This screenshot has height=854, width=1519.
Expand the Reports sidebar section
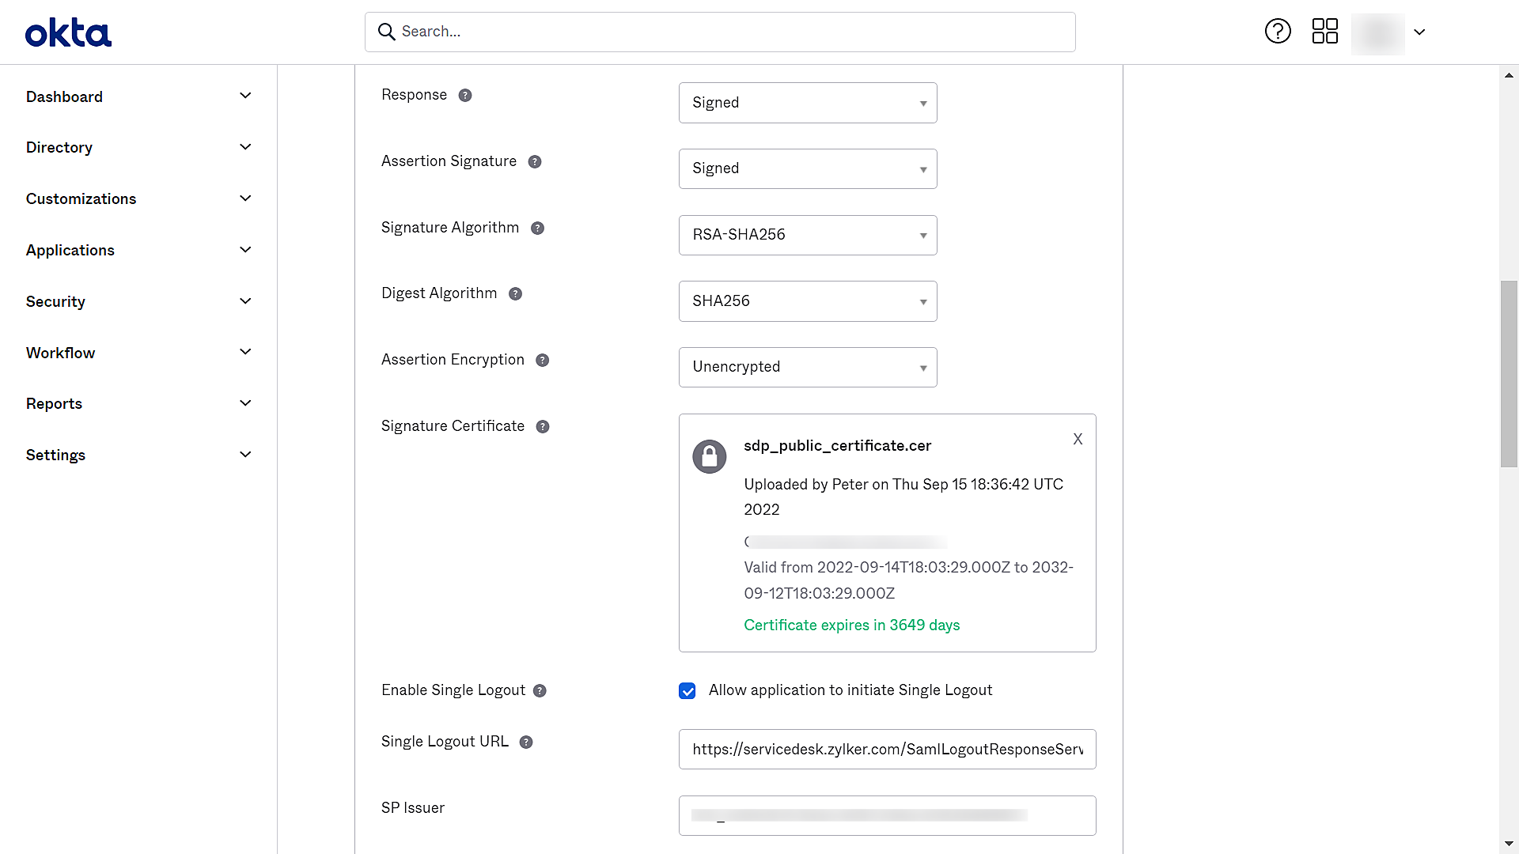tap(138, 404)
